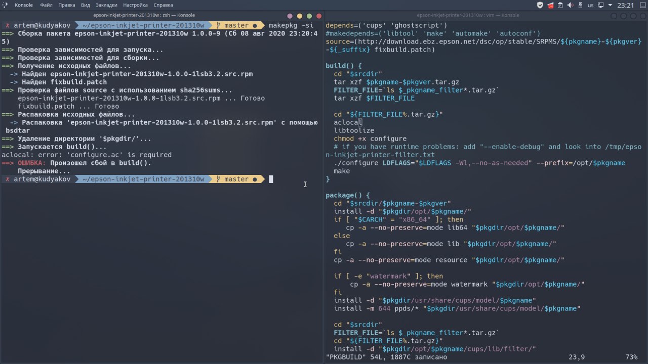Screen dimensions: 648x364
Task: Open the Настройка menu
Action: pyautogui.click(x=135, y=5)
